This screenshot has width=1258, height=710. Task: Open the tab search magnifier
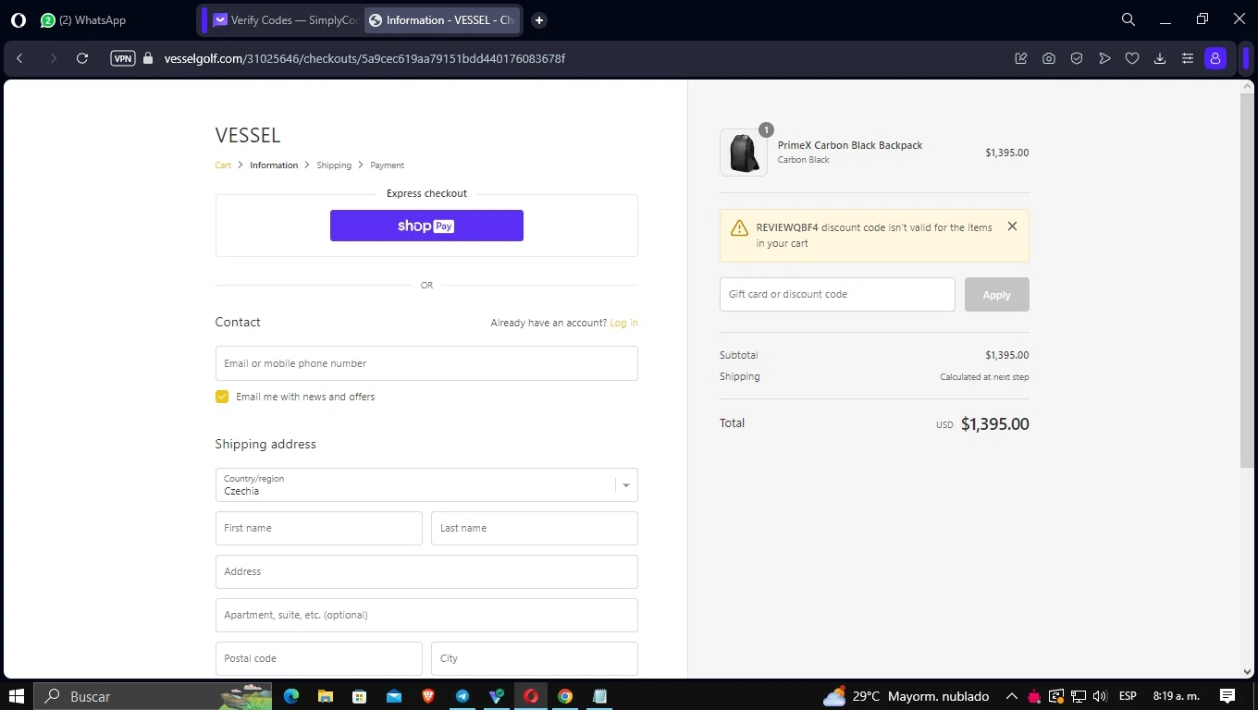(x=1128, y=19)
